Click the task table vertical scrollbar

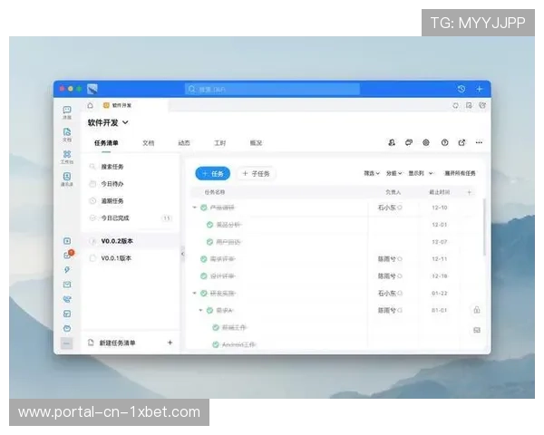(x=484, y=227)
